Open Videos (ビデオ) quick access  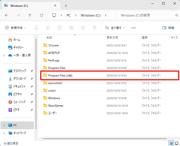pyautogui.click(x=14, y=110)
